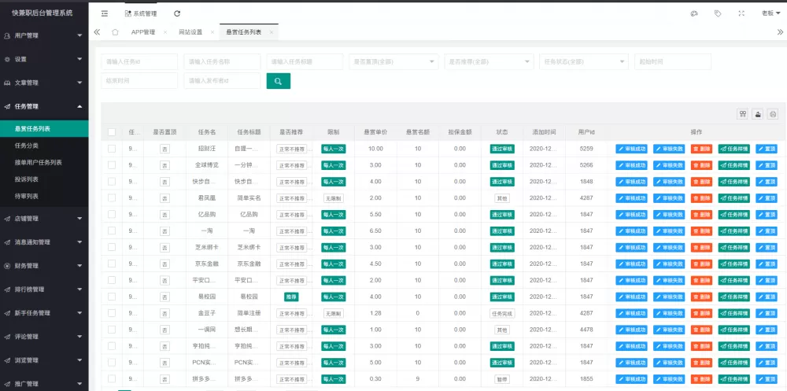The image size is (787, 391).
Task: Click 审核成功 button for the 招财汪 row
Action: 631,149
